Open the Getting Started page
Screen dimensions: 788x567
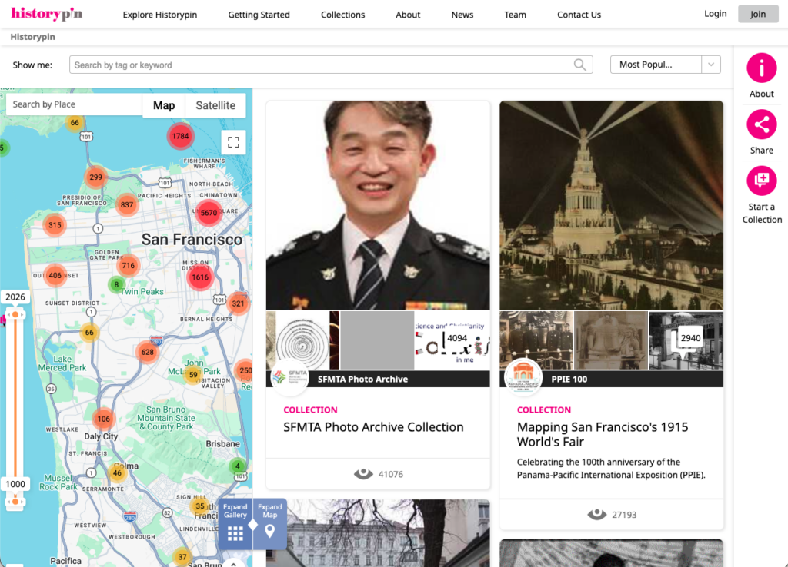tap(259, 14)
